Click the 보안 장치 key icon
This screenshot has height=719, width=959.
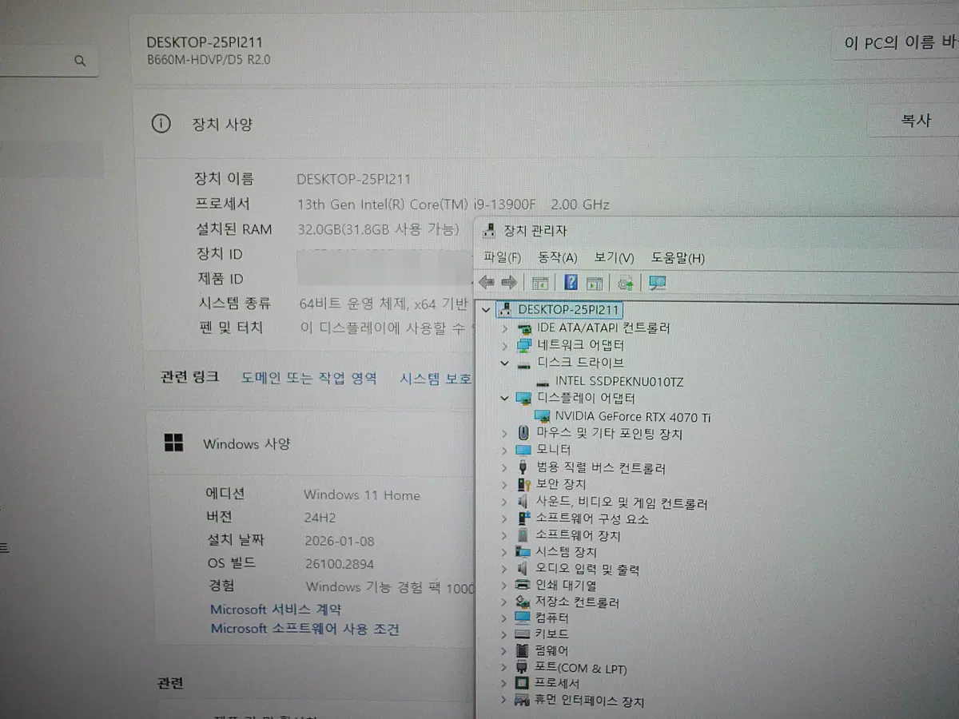(x=523, y=485)
